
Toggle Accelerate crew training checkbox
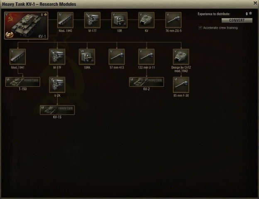(200, 28)
